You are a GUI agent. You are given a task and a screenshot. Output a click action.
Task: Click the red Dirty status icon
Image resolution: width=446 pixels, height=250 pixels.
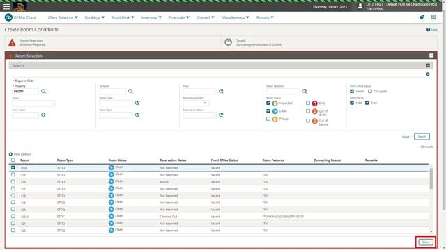(x=314, y=103)
